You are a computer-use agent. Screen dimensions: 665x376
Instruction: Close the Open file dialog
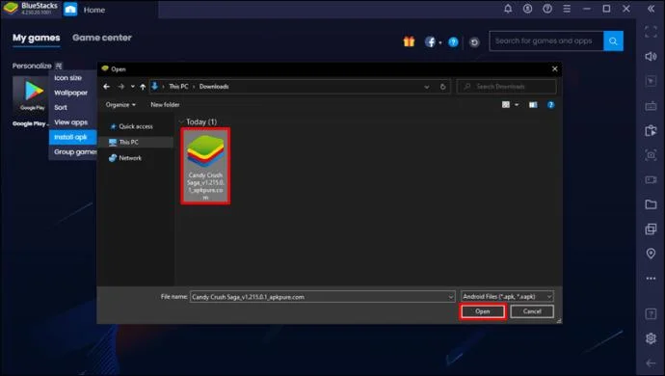554,68
